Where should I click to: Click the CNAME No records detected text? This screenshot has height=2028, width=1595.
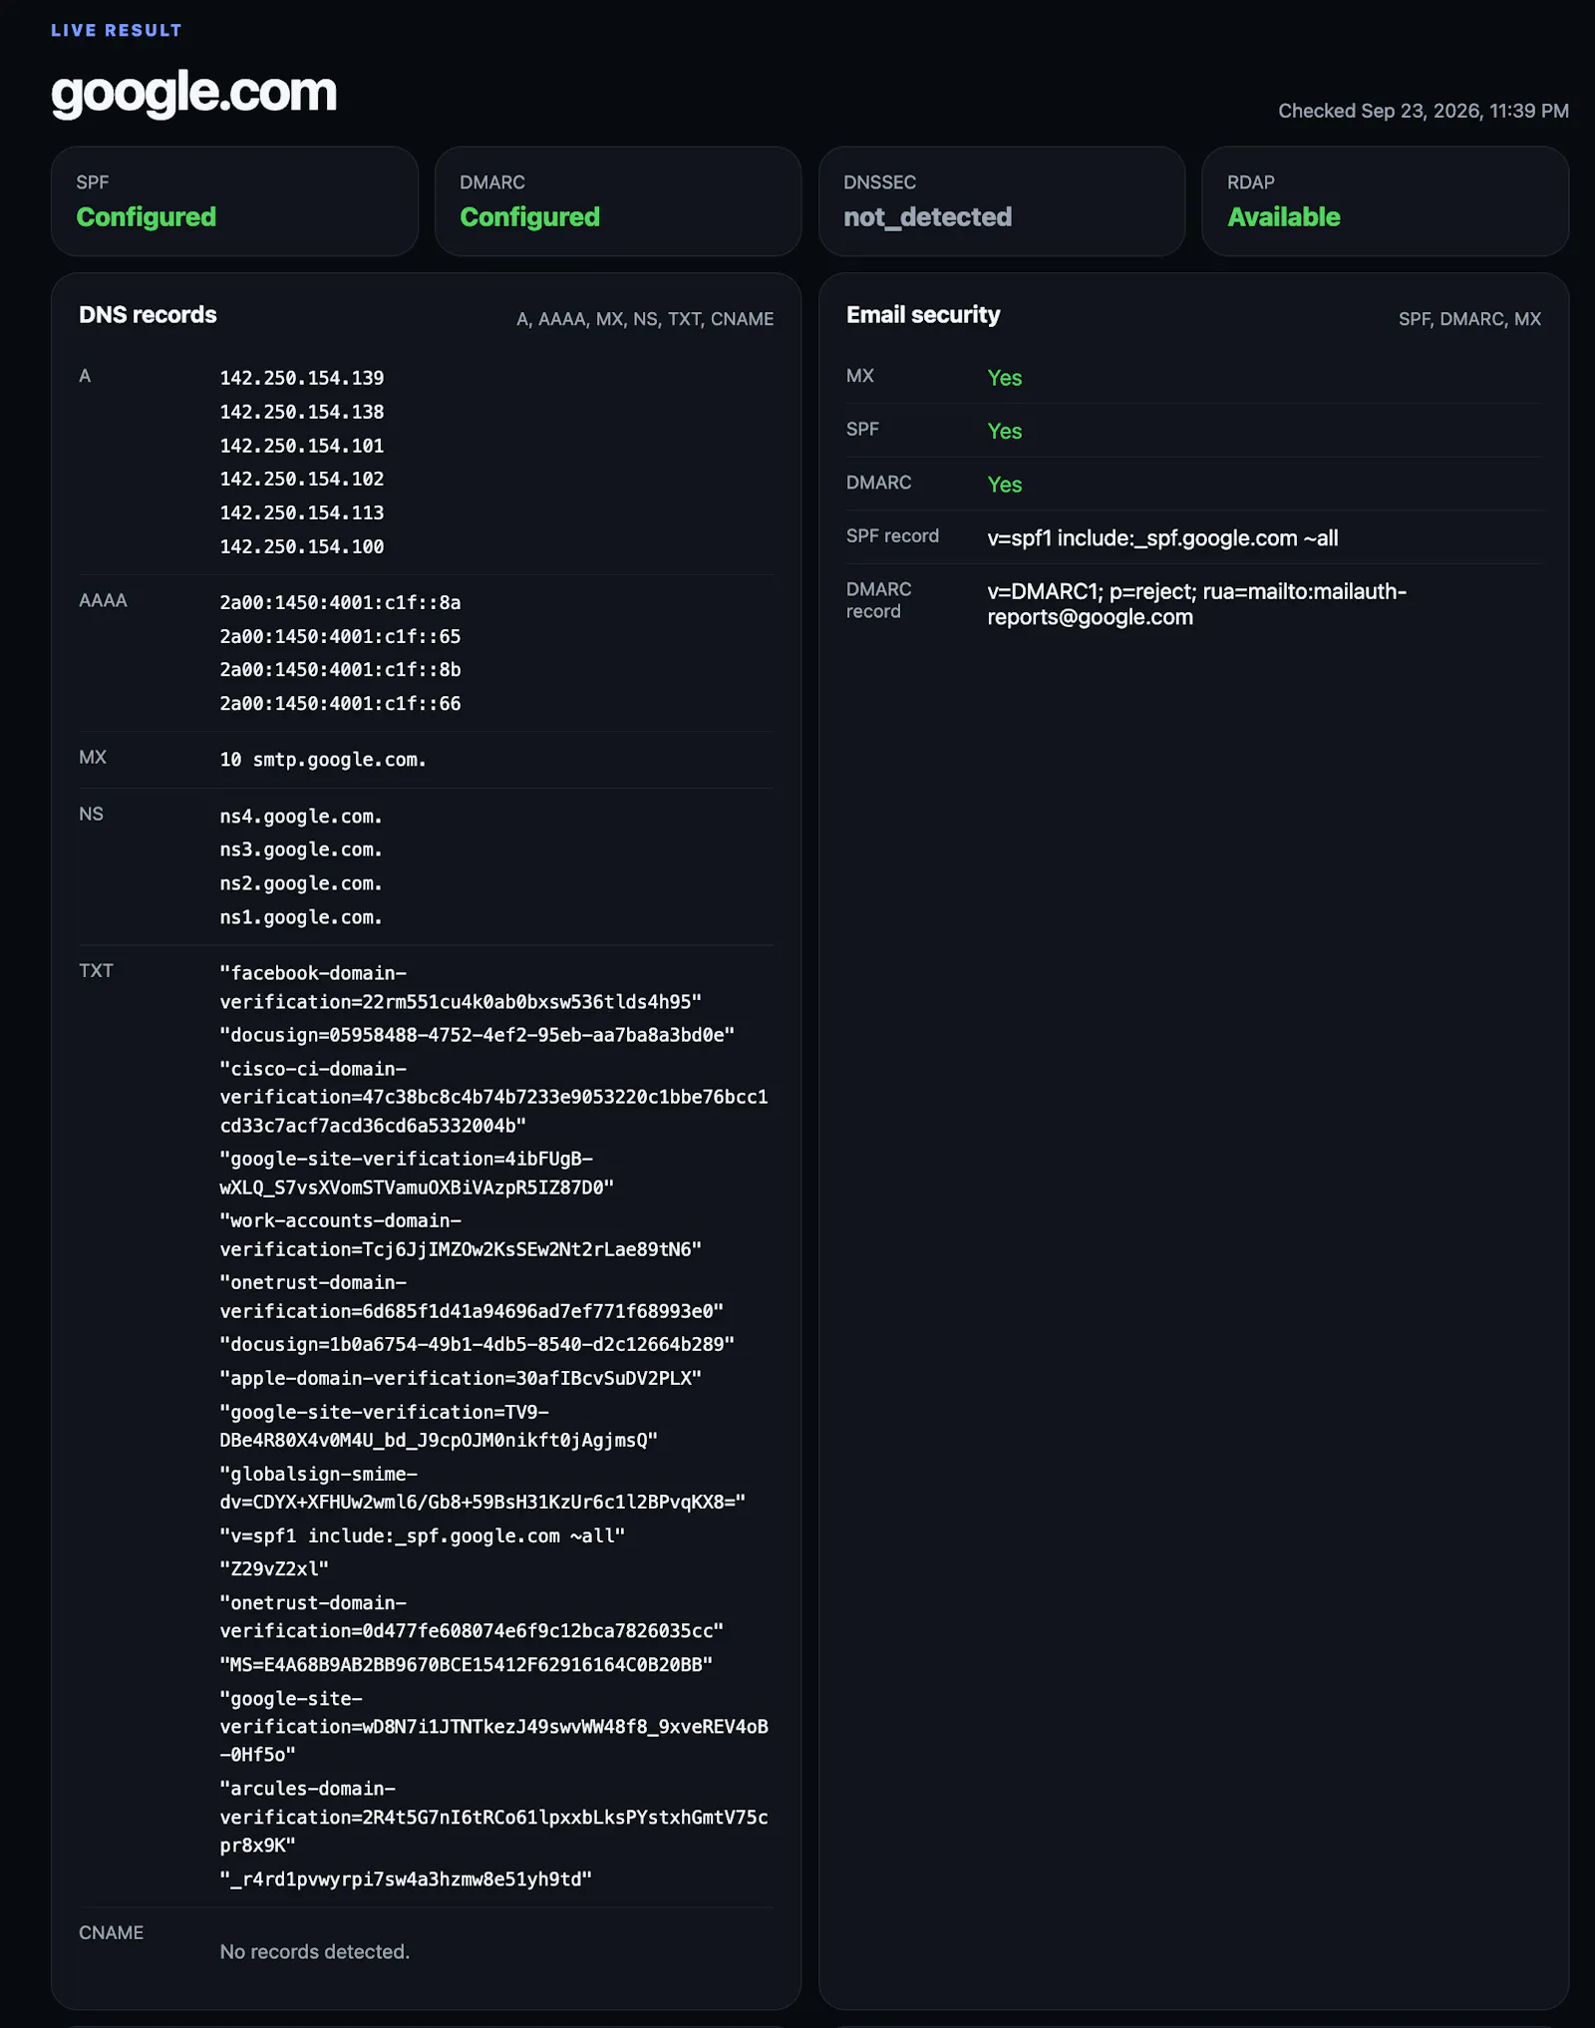[x=315, y=1951]
